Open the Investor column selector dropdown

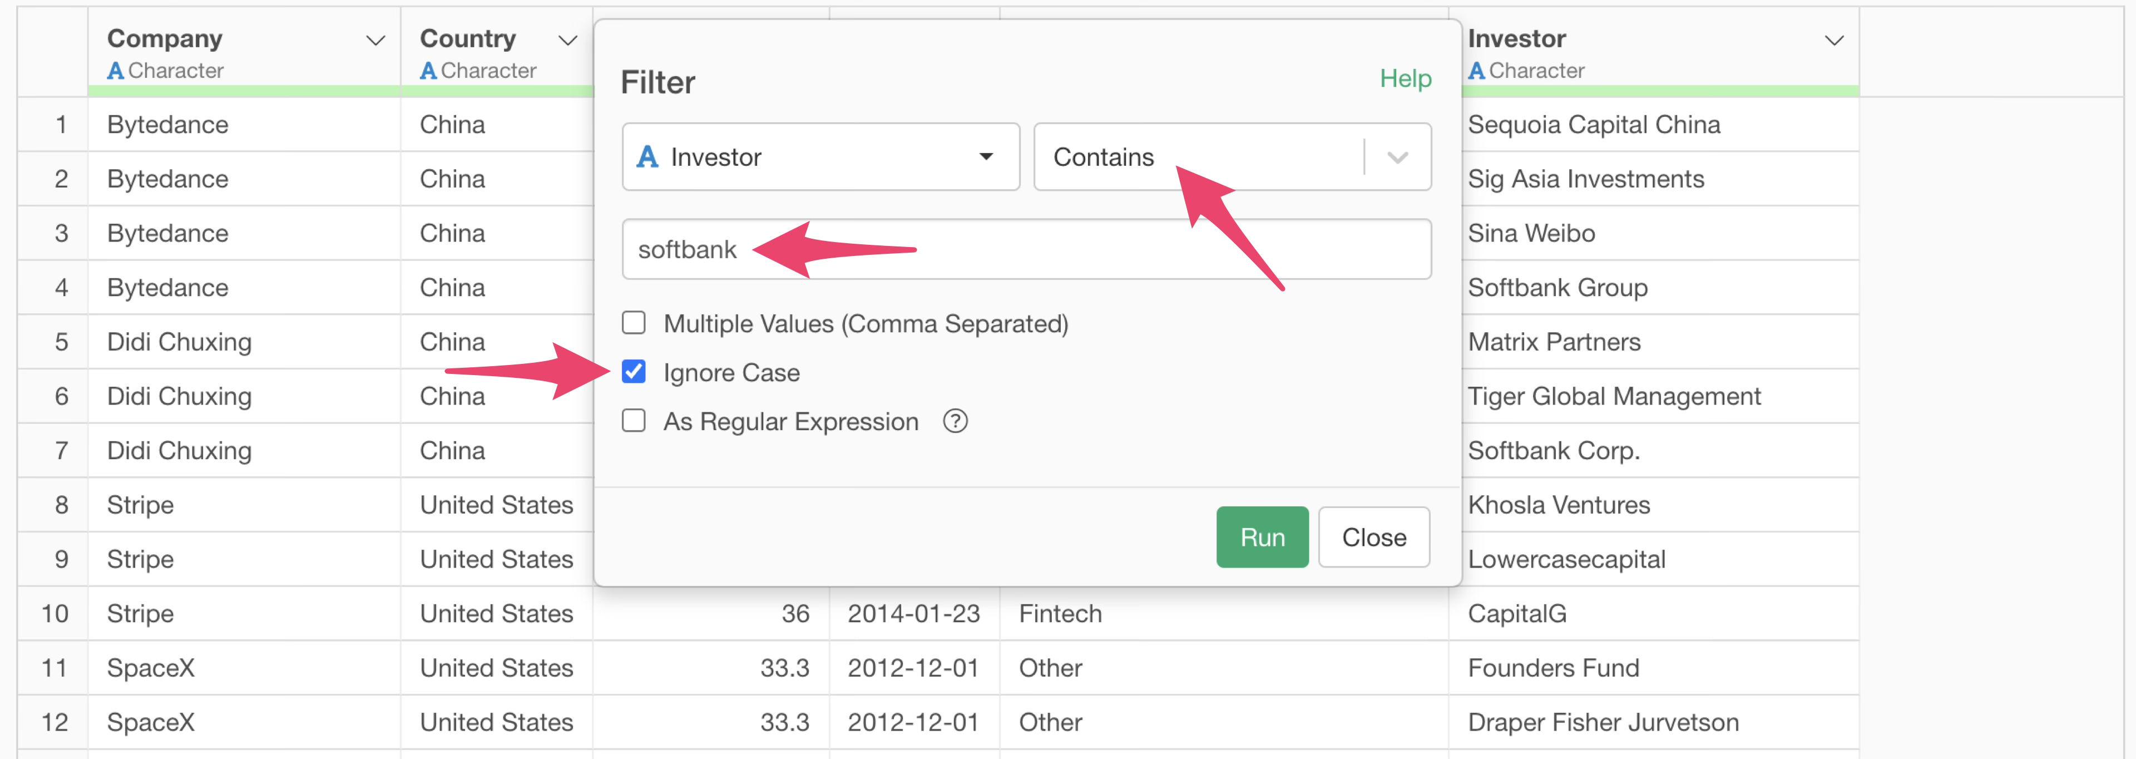coord(820,157)
